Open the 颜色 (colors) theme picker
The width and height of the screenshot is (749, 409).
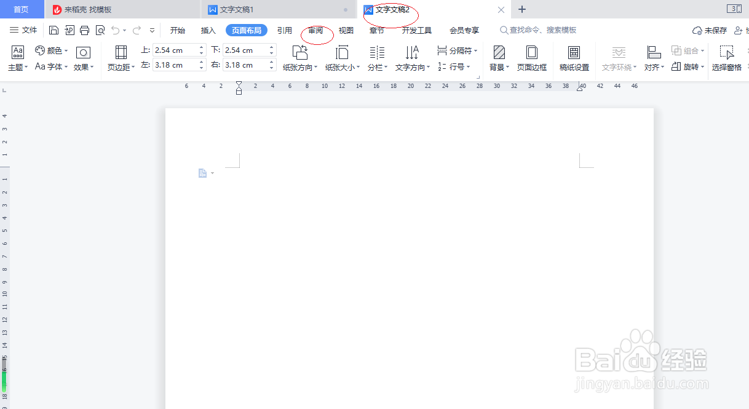click(x=51, y=50)
